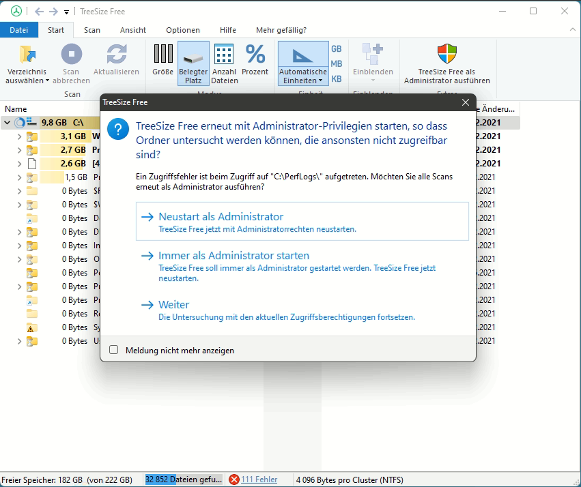581x487 pixels.
Task: Click the Name column header
Action: click(16, 109)
